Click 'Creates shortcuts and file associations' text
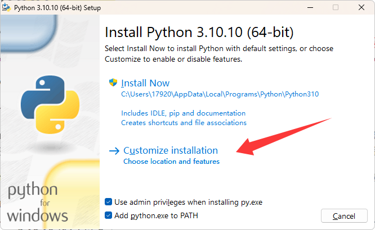375x230 pixels. pyautogui.click(x=184, y=123)
